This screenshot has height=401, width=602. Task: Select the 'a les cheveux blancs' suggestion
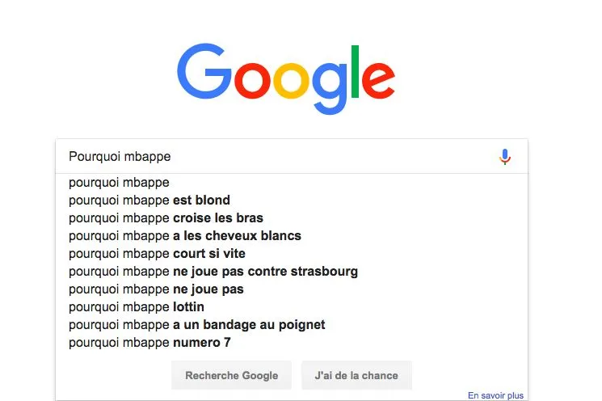pos(185,236)
